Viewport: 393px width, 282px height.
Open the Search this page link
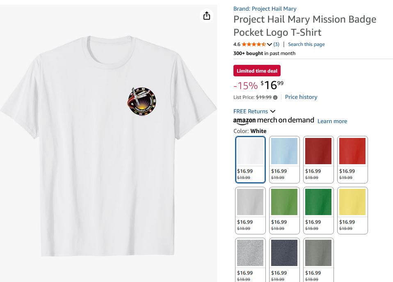click(x=306, y=44)
